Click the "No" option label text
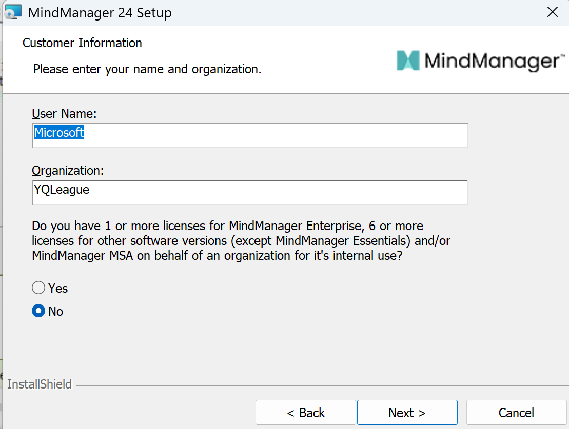Screen dimensions: 569x429 click(55, 312)
